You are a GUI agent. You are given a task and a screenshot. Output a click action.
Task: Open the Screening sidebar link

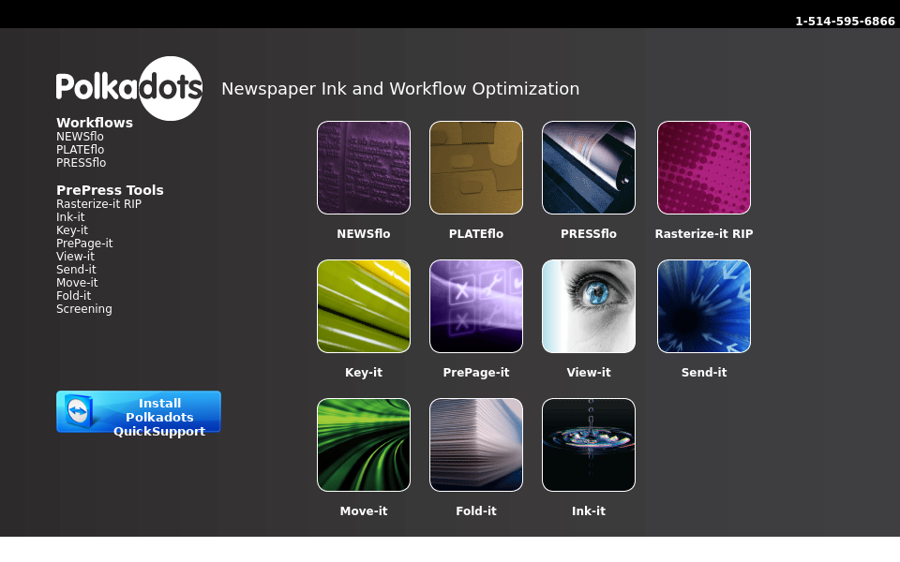(x=84, y=309)
